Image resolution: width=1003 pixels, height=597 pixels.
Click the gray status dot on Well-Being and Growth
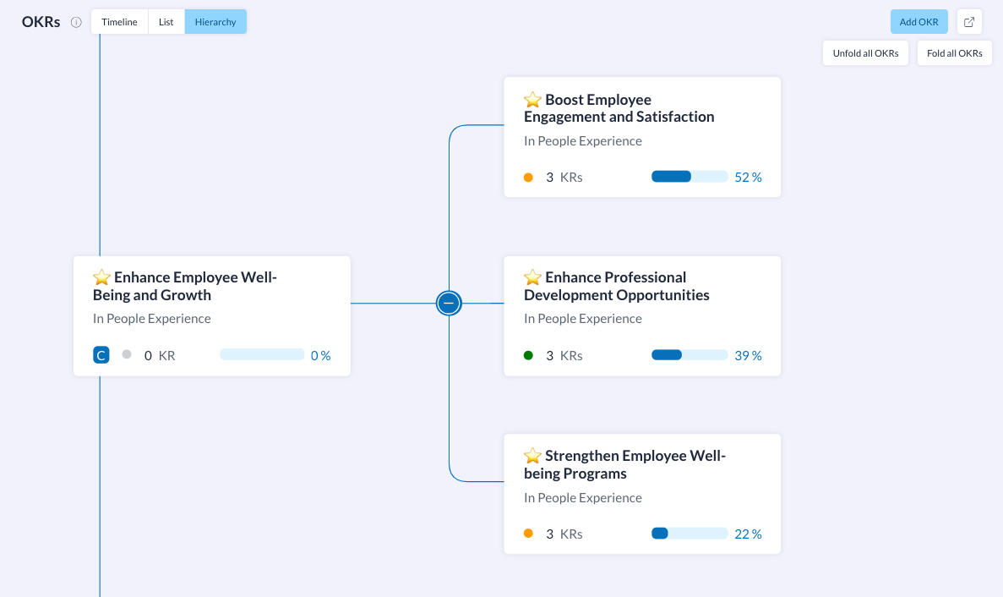tap(127, 354)
